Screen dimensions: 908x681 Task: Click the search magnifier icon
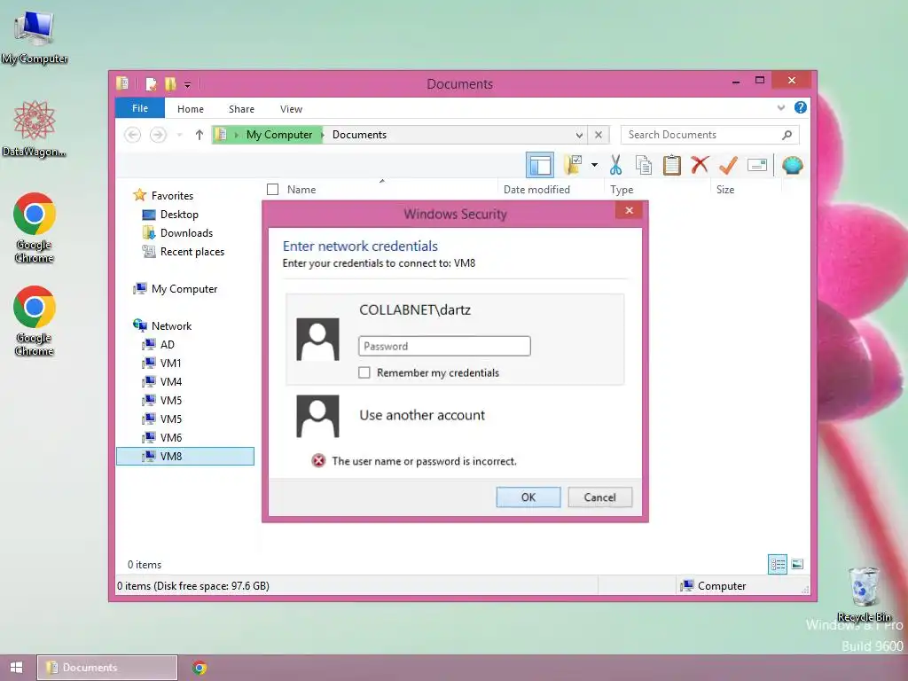click(787, 135)
